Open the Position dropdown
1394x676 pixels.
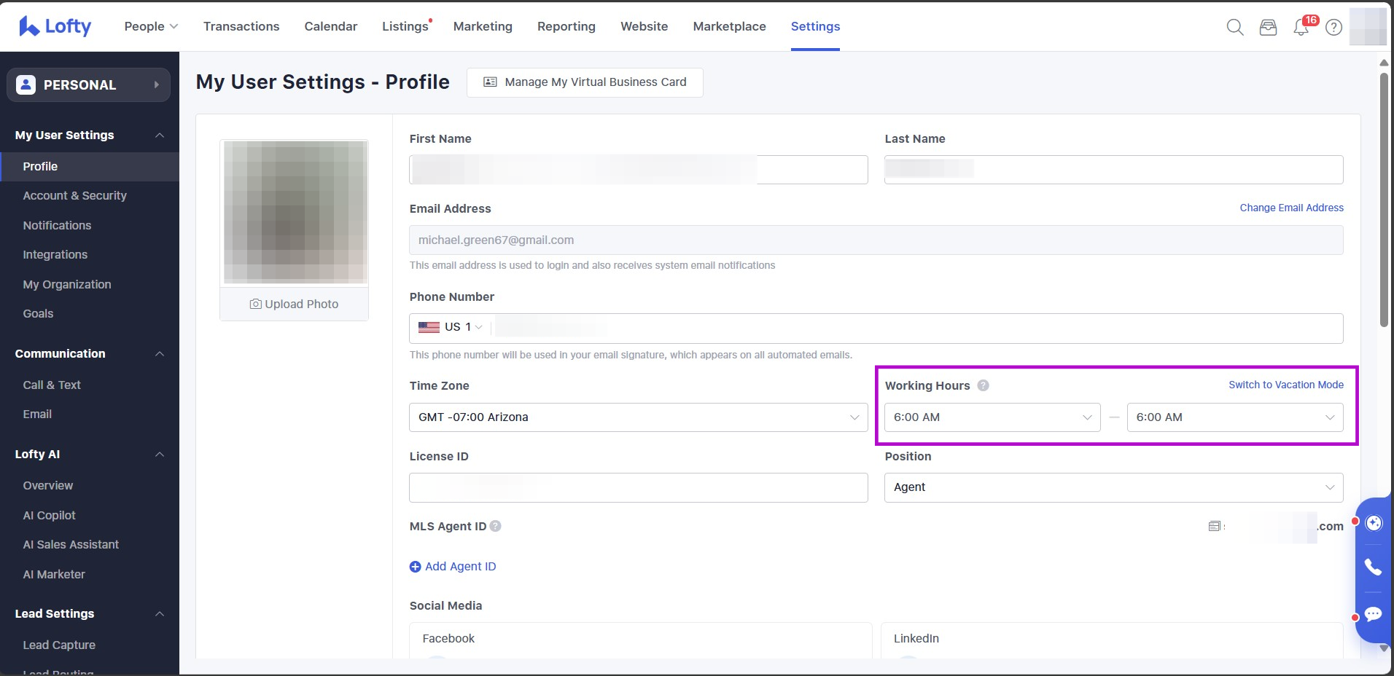pos(1113,487)
